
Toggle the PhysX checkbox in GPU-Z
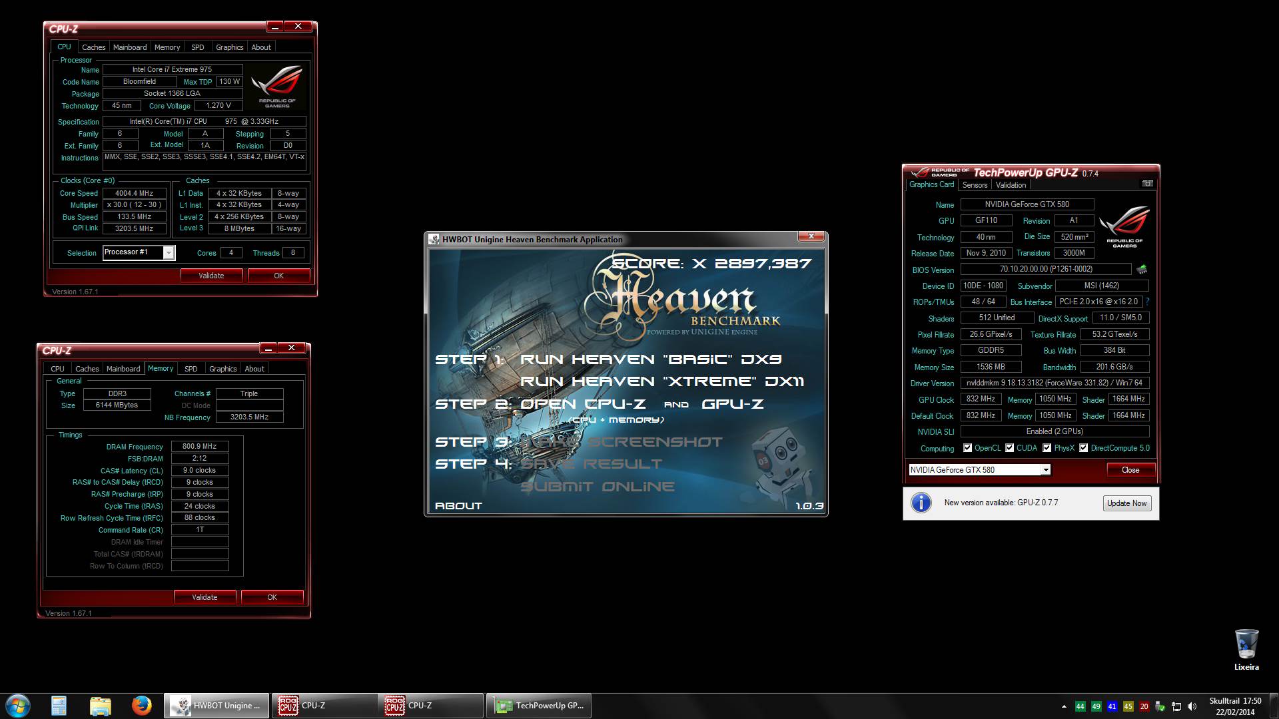click(1047, 448)
